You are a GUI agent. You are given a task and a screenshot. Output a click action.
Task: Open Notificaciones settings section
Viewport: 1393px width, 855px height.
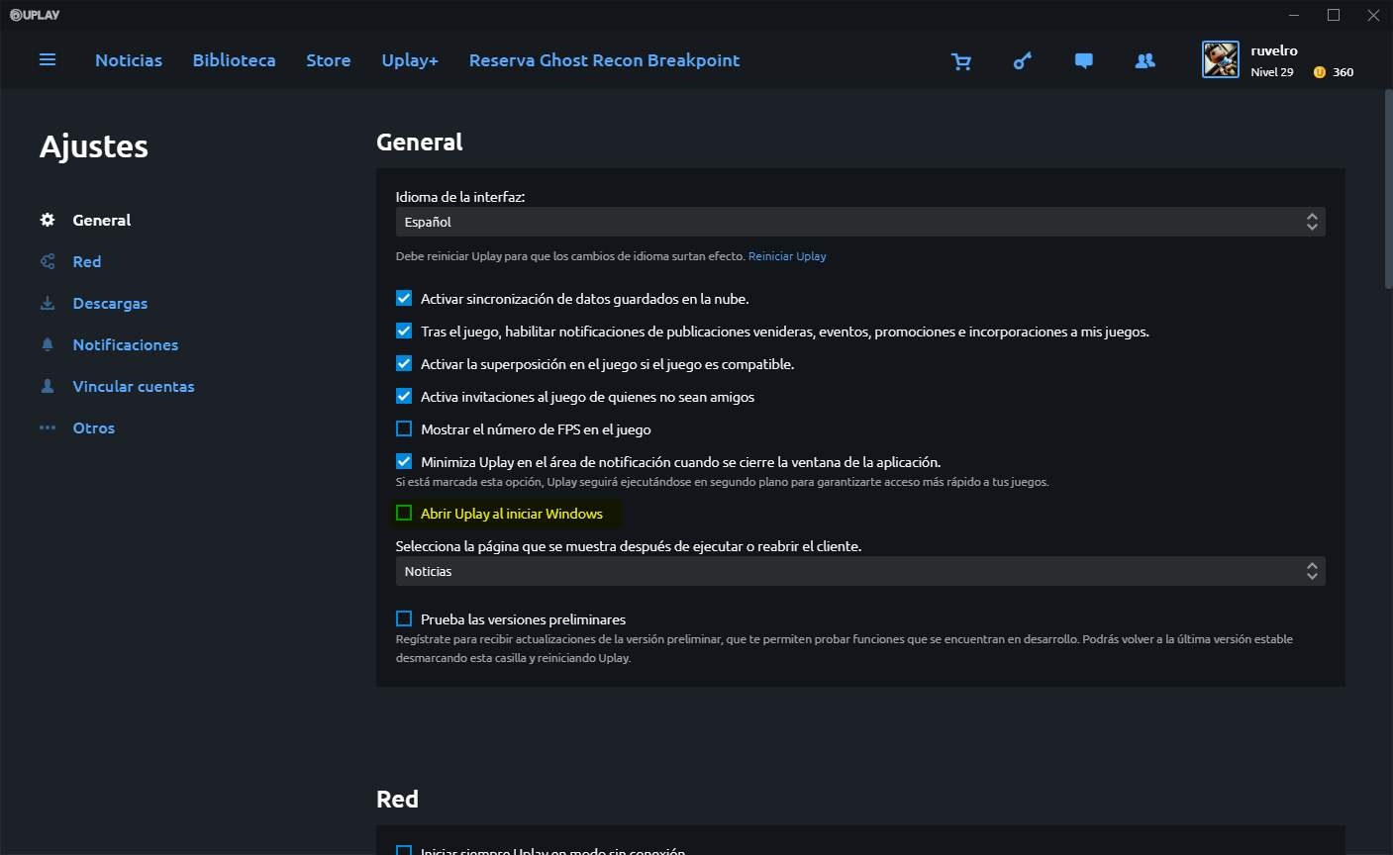(x=126, y=344)
